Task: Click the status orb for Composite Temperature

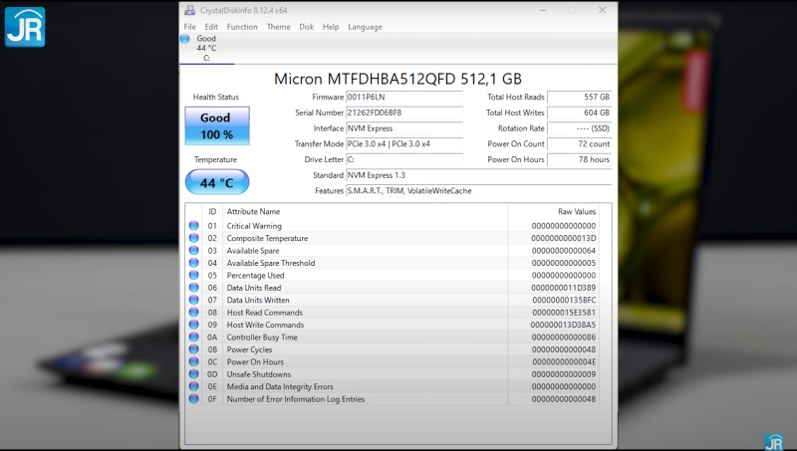Action: [193, 238]
